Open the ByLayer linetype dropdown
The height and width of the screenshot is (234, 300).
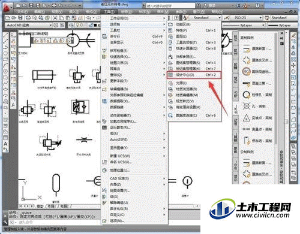click(x=244, y=25)
